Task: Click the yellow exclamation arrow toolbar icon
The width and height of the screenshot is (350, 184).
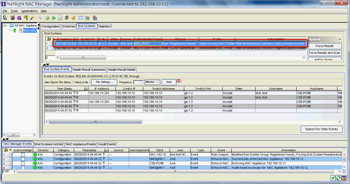Action: coord(26,18)
